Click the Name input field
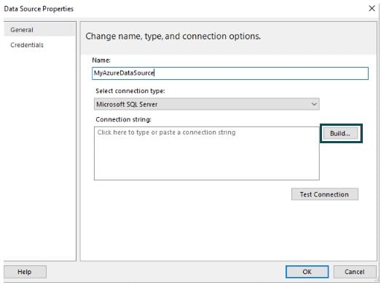Screen dimensions: 381x285 coord(230,73)
